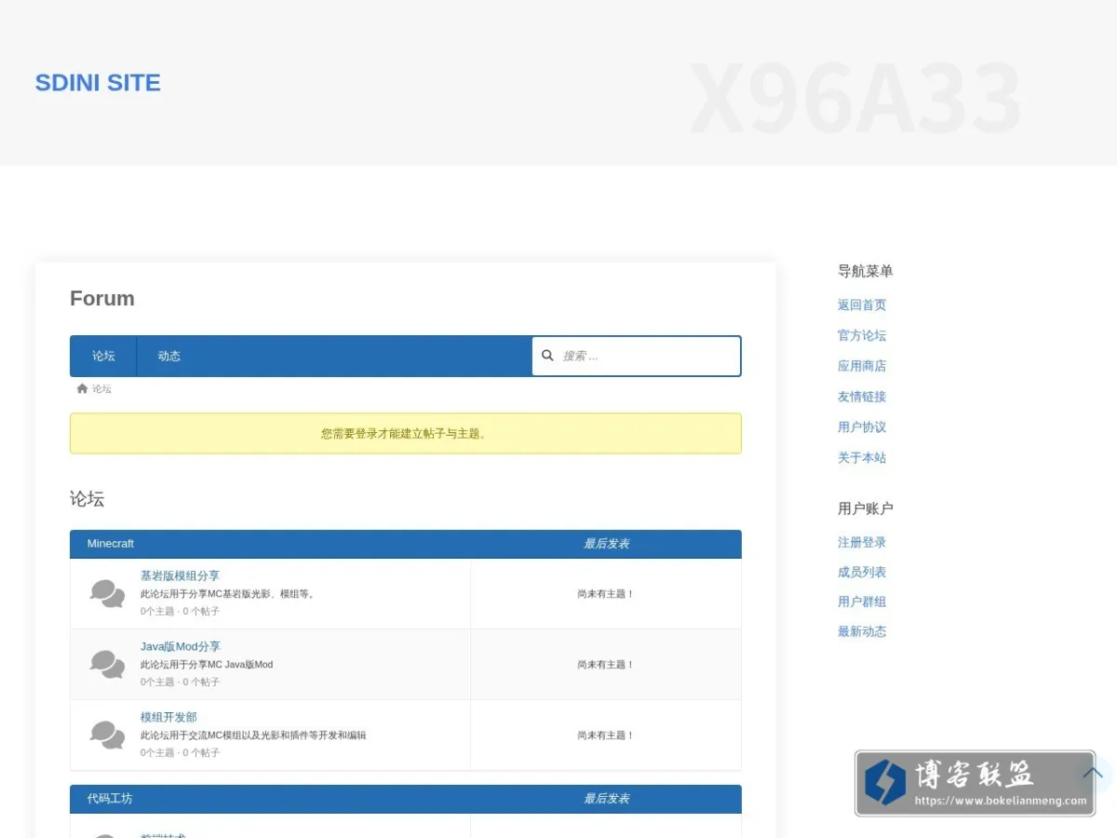Focus the 搜索 input field
This screenshot has width=1117, height=838.
click(637, 356)
